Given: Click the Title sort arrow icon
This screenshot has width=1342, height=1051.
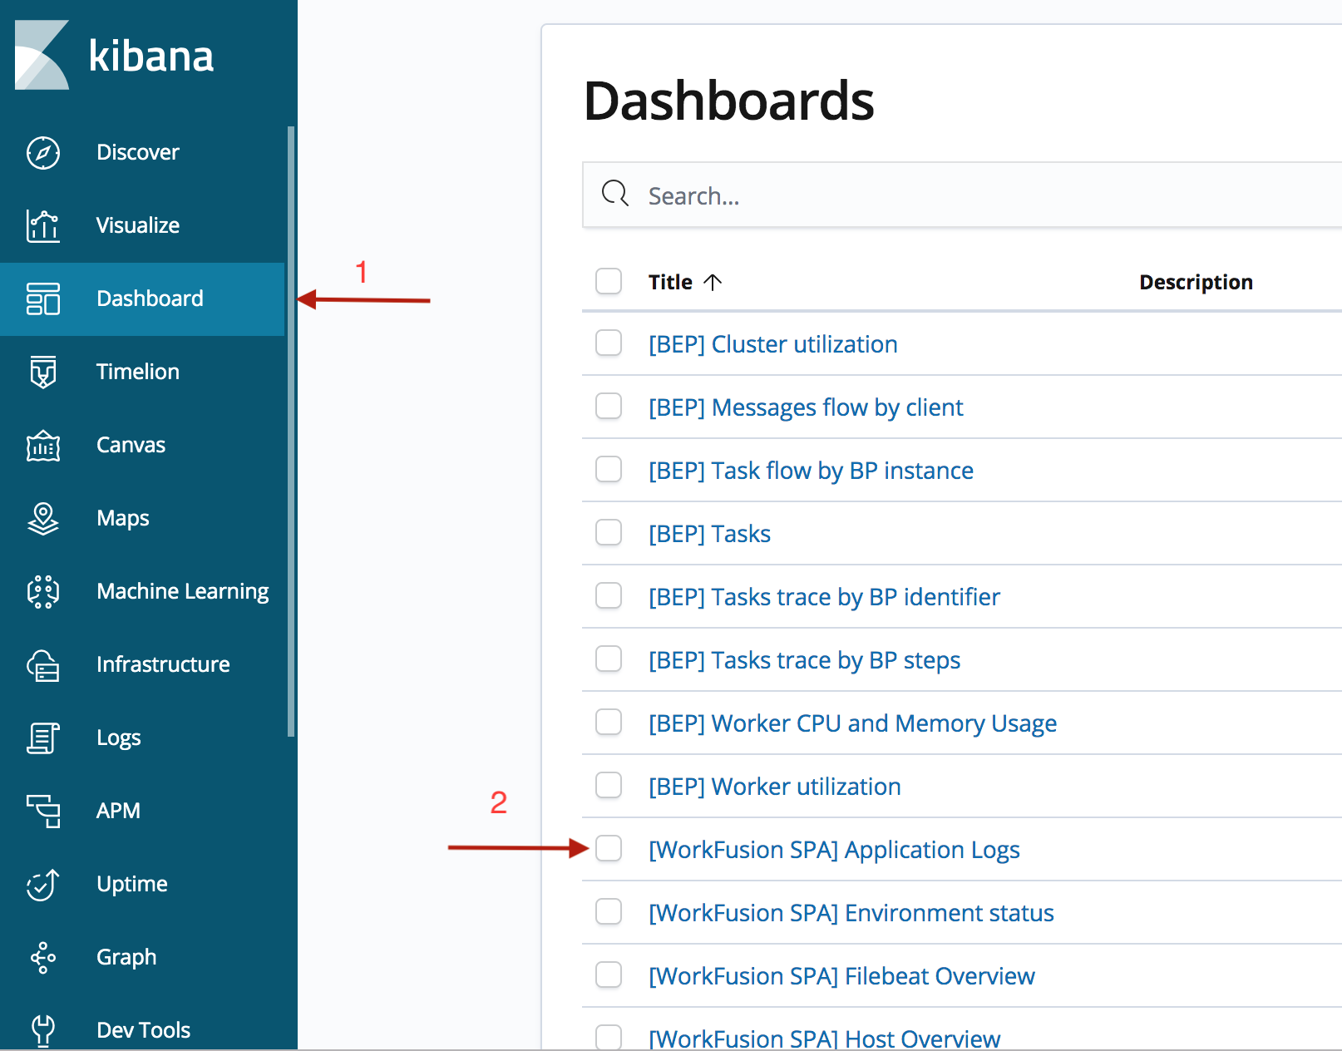Looking at the screenshot, I should tap(713, 282).
